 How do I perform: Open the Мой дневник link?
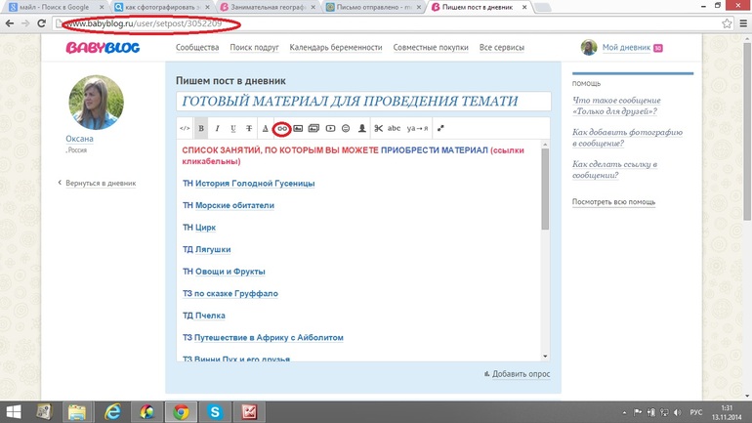point(626,48)
